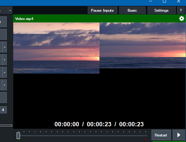Restart the video playback
This screenshot has height=142, width=186.
[x=161, y=135]
